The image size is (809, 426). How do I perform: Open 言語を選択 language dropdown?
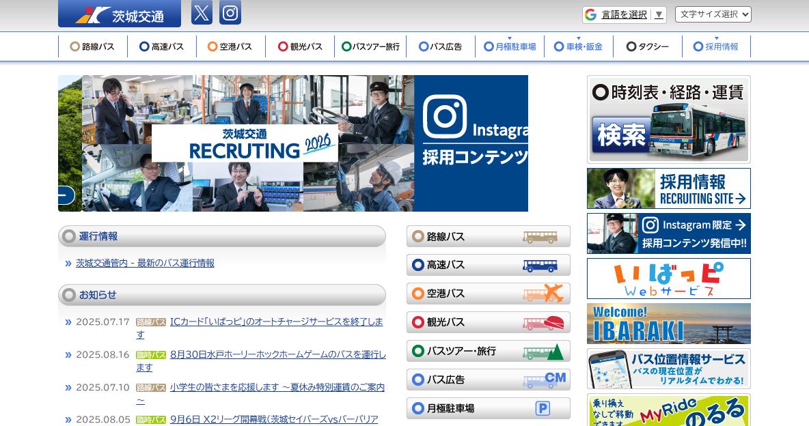click(625, 14)
